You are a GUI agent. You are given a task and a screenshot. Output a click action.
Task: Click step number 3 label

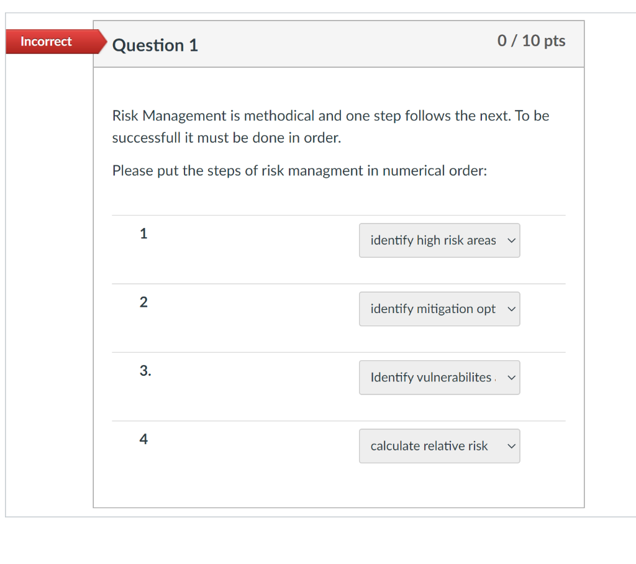pyautogui.click(x=145, y=370)
